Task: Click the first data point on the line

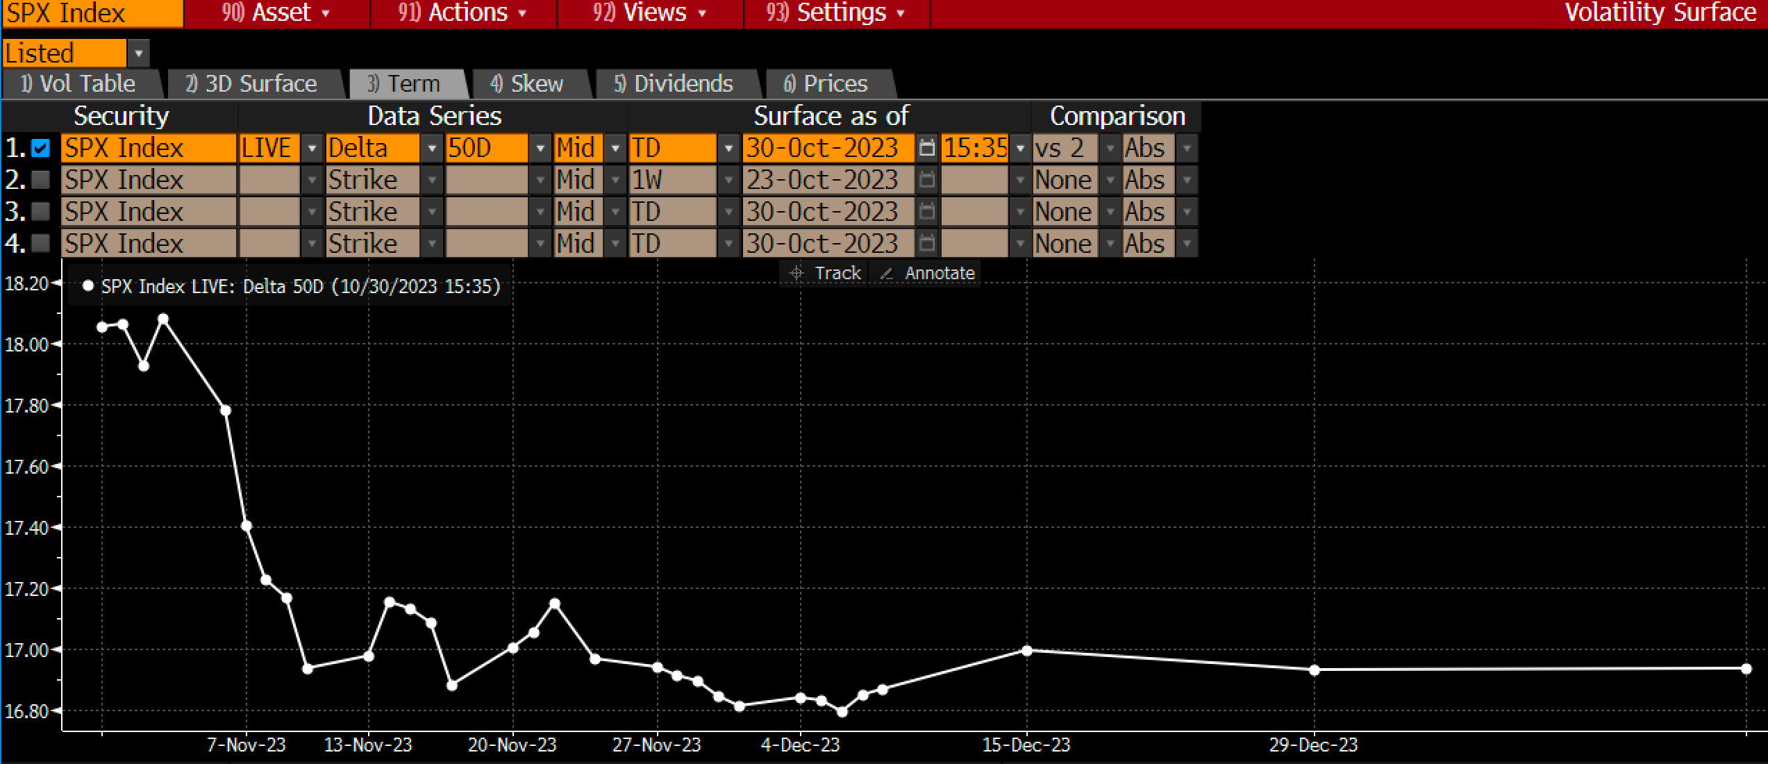Action: pos(102,327)
